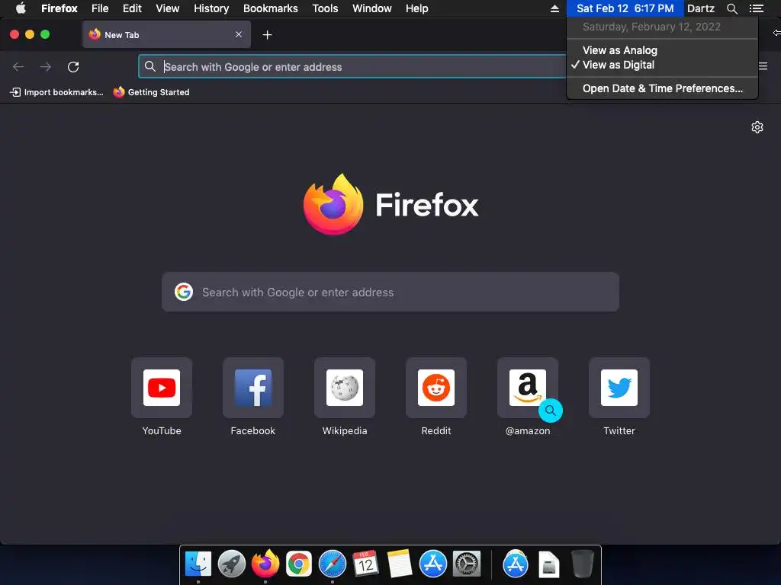Open Notes from the Dock
Image resolution: width=781 pixels, height=585 pixels.
point(400,564)
